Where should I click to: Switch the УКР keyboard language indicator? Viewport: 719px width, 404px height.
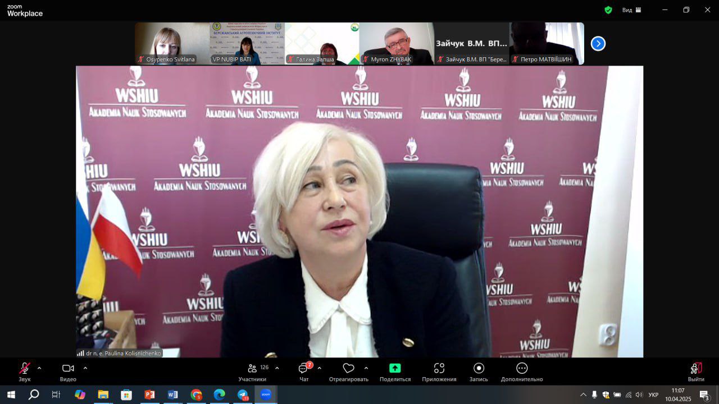[653, 395]
